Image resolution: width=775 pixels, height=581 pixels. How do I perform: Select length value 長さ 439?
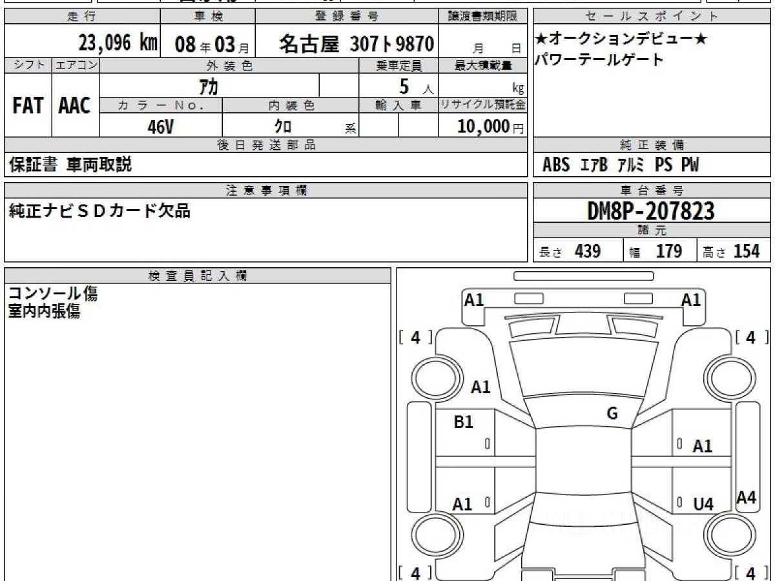(x=570, y=251)
